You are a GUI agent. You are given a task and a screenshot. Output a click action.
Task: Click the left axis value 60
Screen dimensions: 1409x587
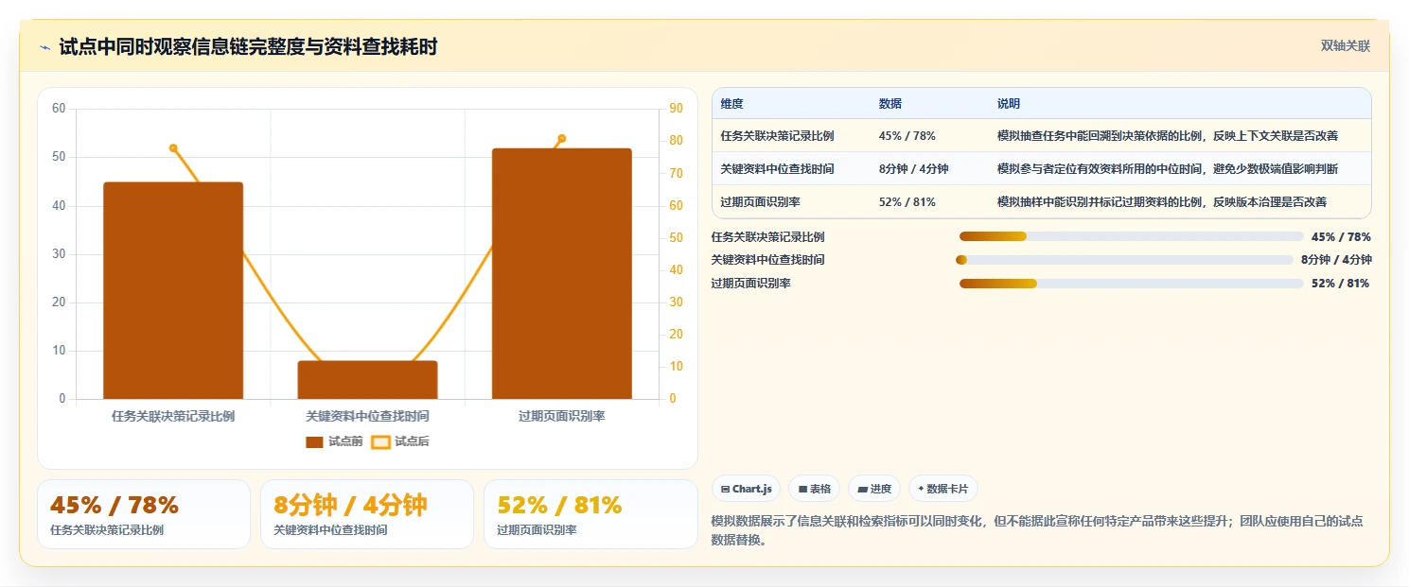click(x=59, y=109)
